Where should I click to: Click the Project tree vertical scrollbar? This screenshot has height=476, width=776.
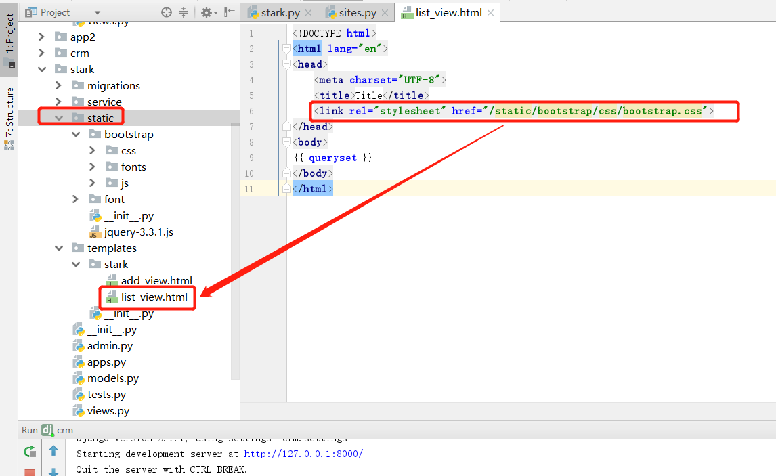[235, 251]
